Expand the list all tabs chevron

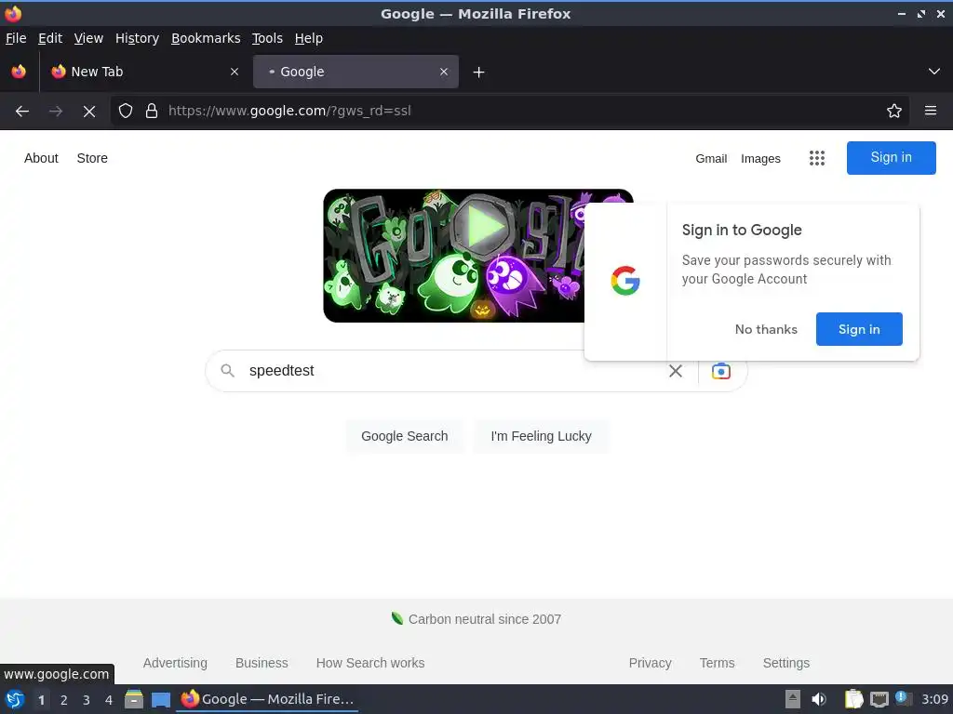(934, 72)
